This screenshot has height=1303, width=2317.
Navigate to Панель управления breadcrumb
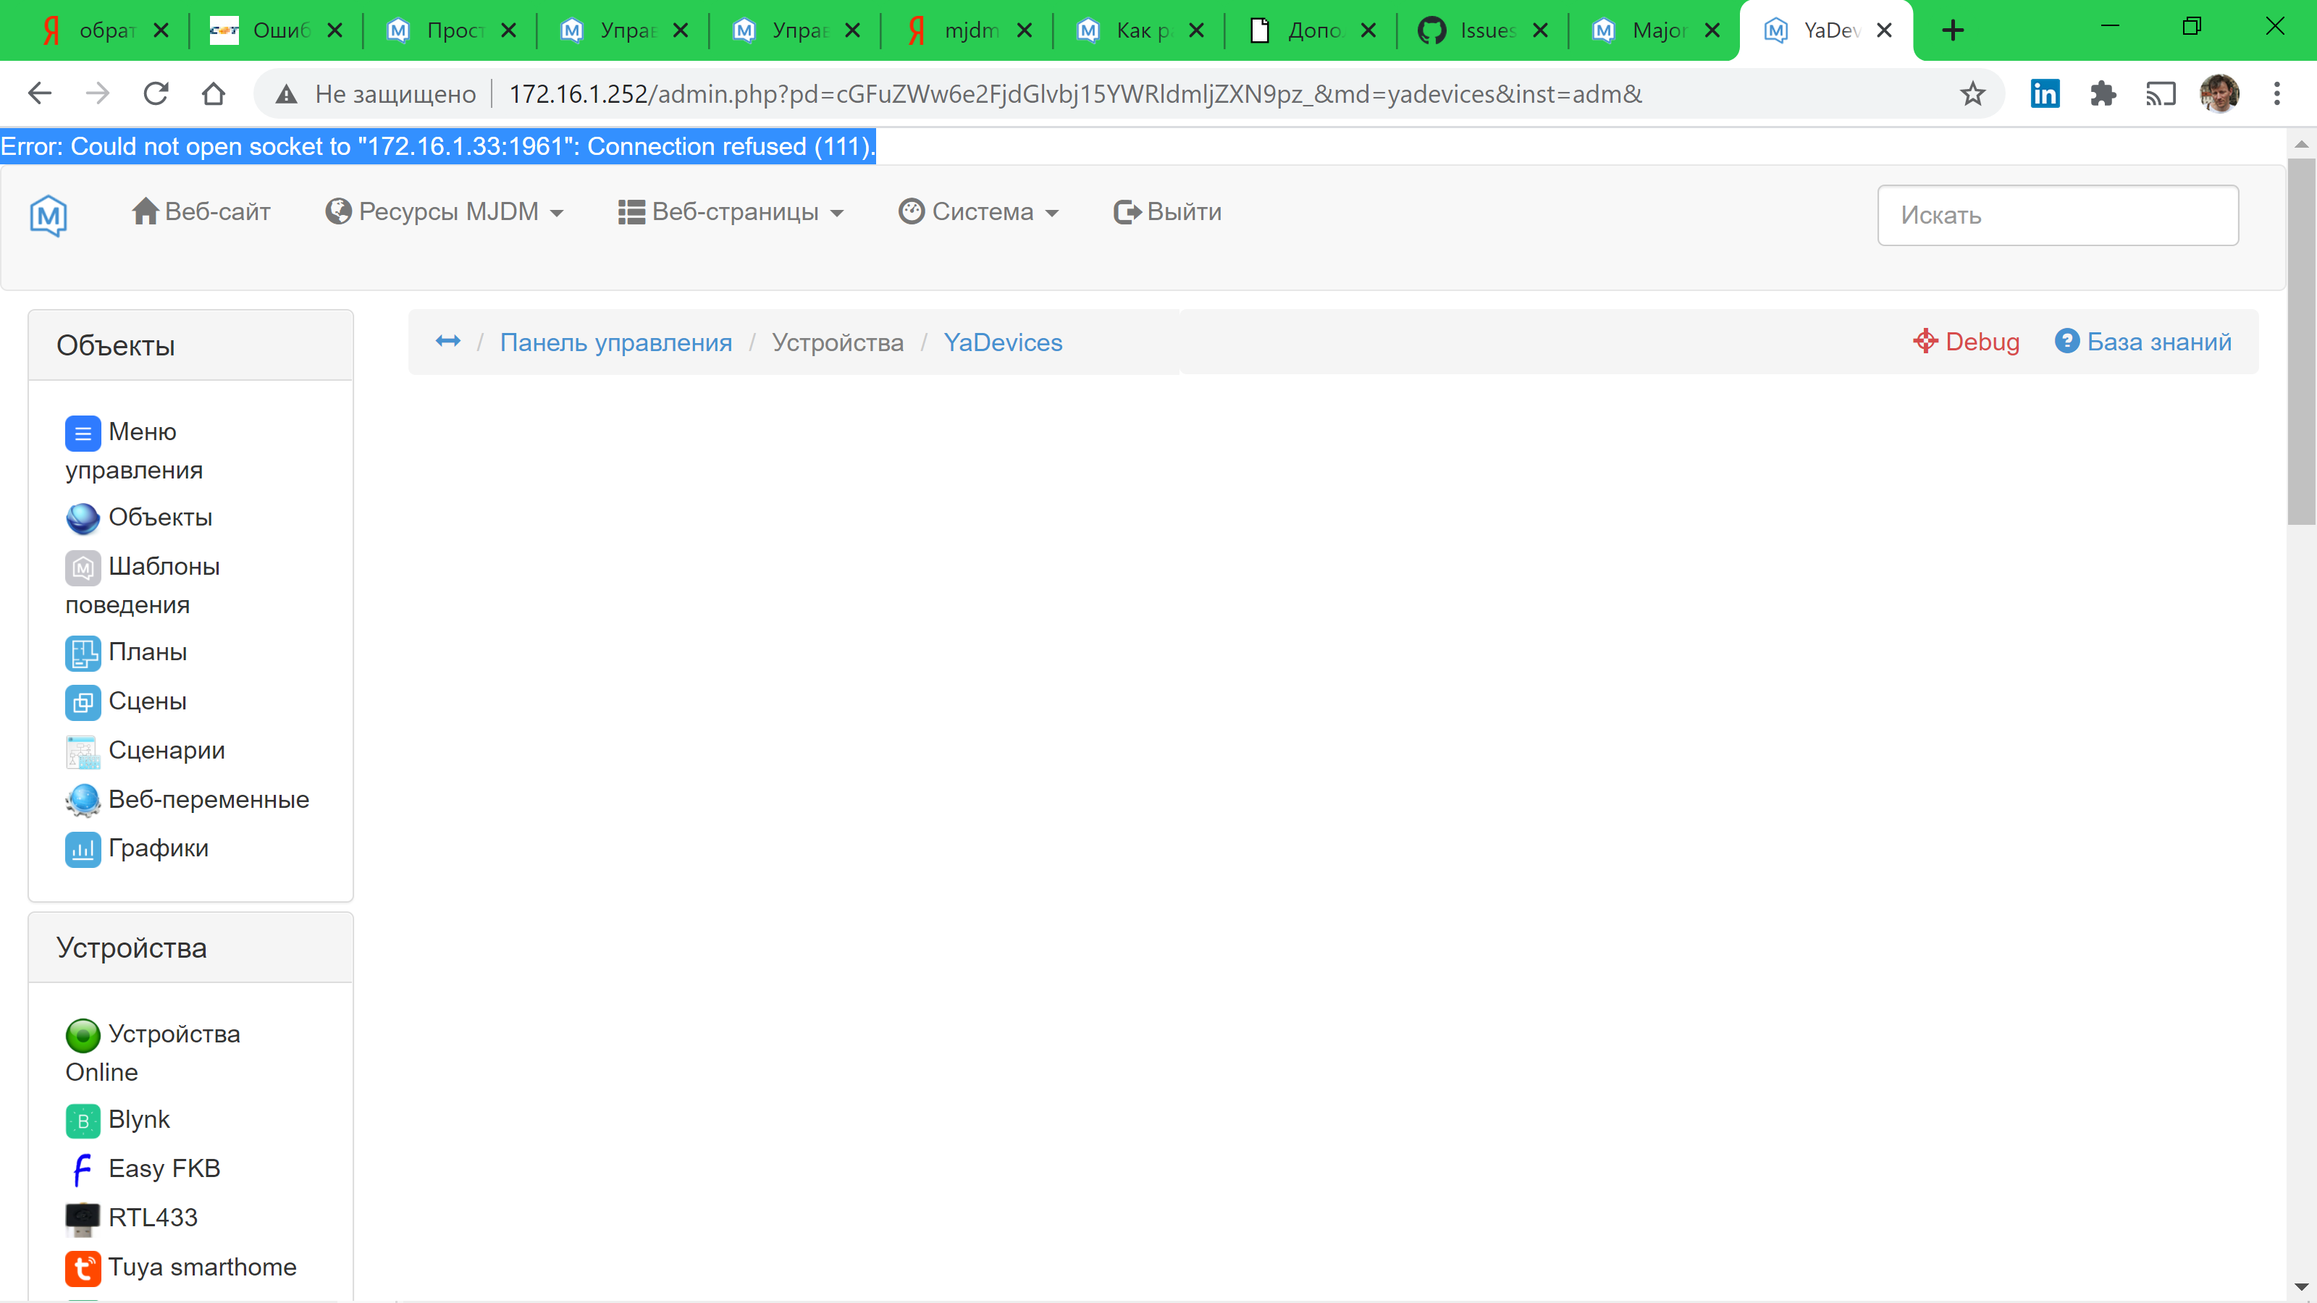tap(616, 342)
